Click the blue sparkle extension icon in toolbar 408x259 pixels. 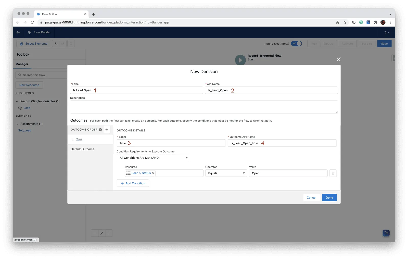(368, 22)
